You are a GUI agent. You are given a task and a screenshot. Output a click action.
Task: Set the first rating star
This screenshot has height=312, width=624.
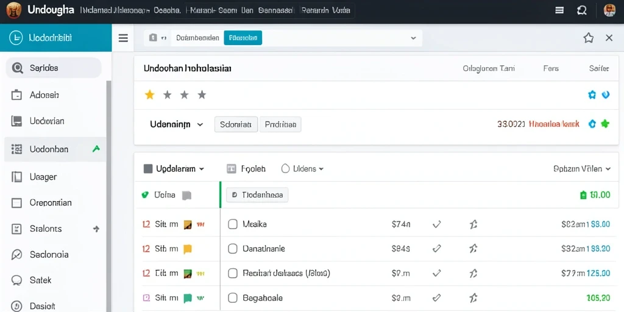(150, 94)
